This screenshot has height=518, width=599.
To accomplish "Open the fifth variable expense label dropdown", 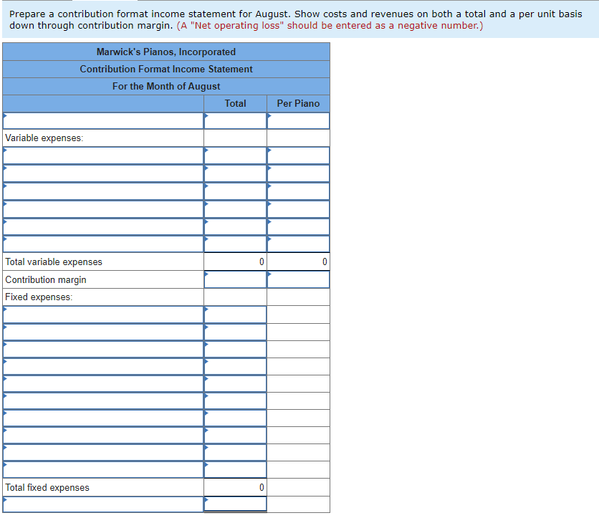I will pyautogui.click(x=103, y=226).
